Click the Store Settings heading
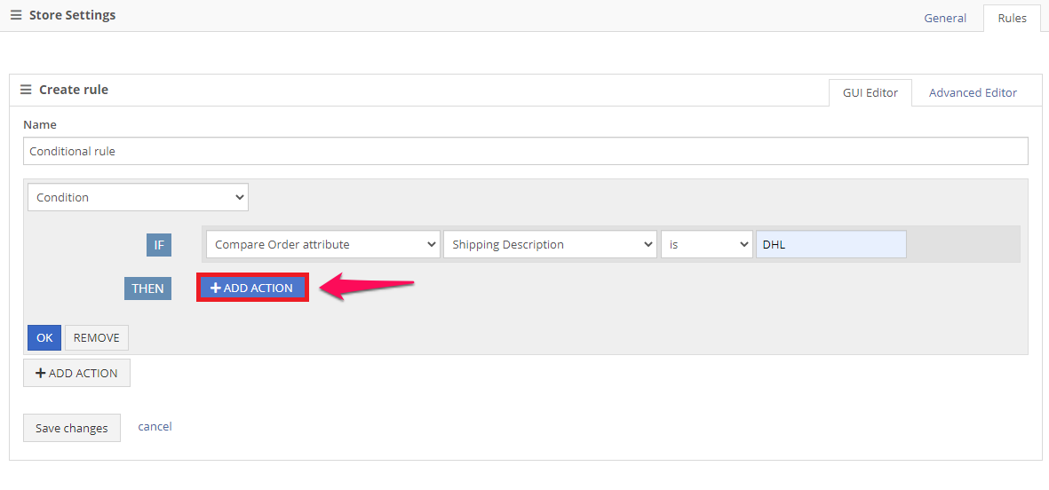Viewport: 1049px width, 490px height. pos(72,15)
